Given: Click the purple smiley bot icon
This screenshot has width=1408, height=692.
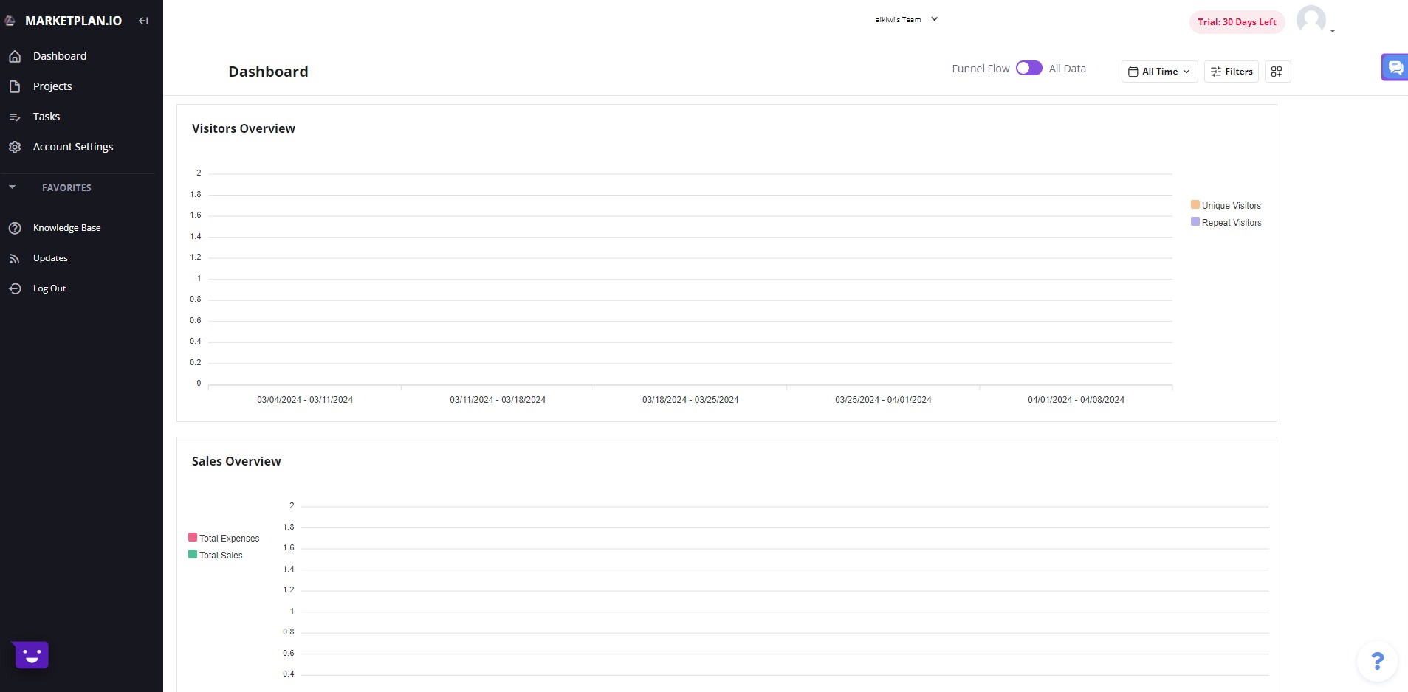Looking at the screenshot, I should (31, 654).
